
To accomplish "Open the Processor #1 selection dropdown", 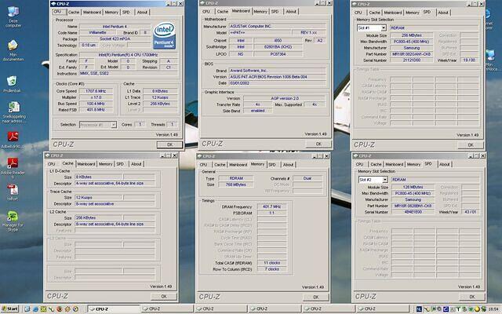I will (98, 124).
